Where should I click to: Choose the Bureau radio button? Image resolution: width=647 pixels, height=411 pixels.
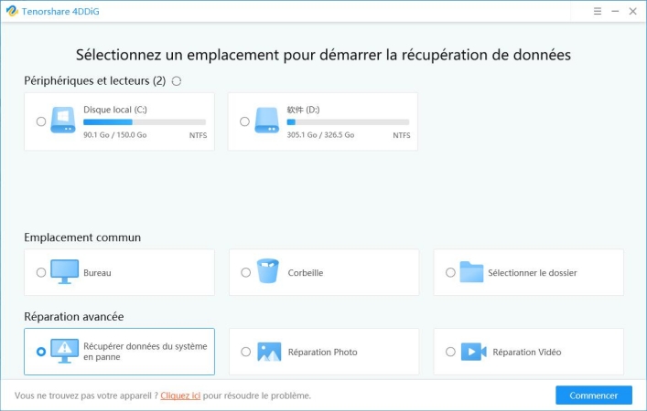tap(41, 272)
